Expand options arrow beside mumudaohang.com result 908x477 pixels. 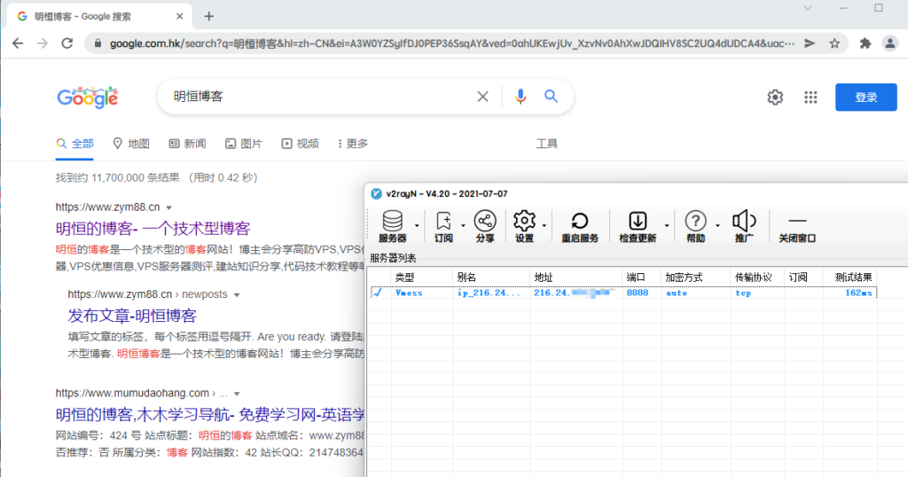pyautogui.click(x=237, y=394)
